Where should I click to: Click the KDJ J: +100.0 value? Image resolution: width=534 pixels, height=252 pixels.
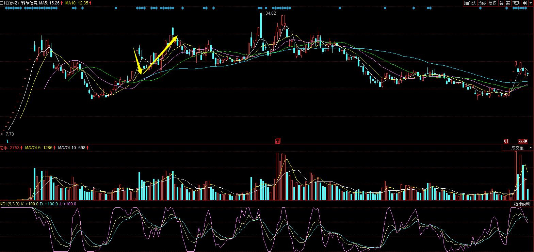pyautogui.click(x=67, y=204)
